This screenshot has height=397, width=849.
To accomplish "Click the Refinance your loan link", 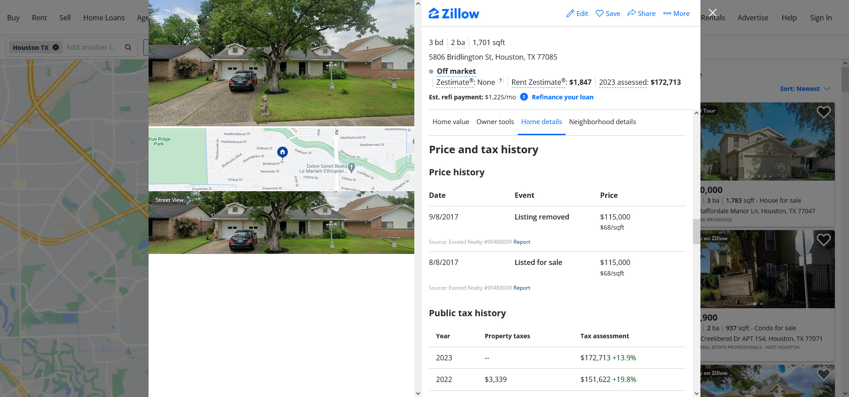I will click(562, 97).
